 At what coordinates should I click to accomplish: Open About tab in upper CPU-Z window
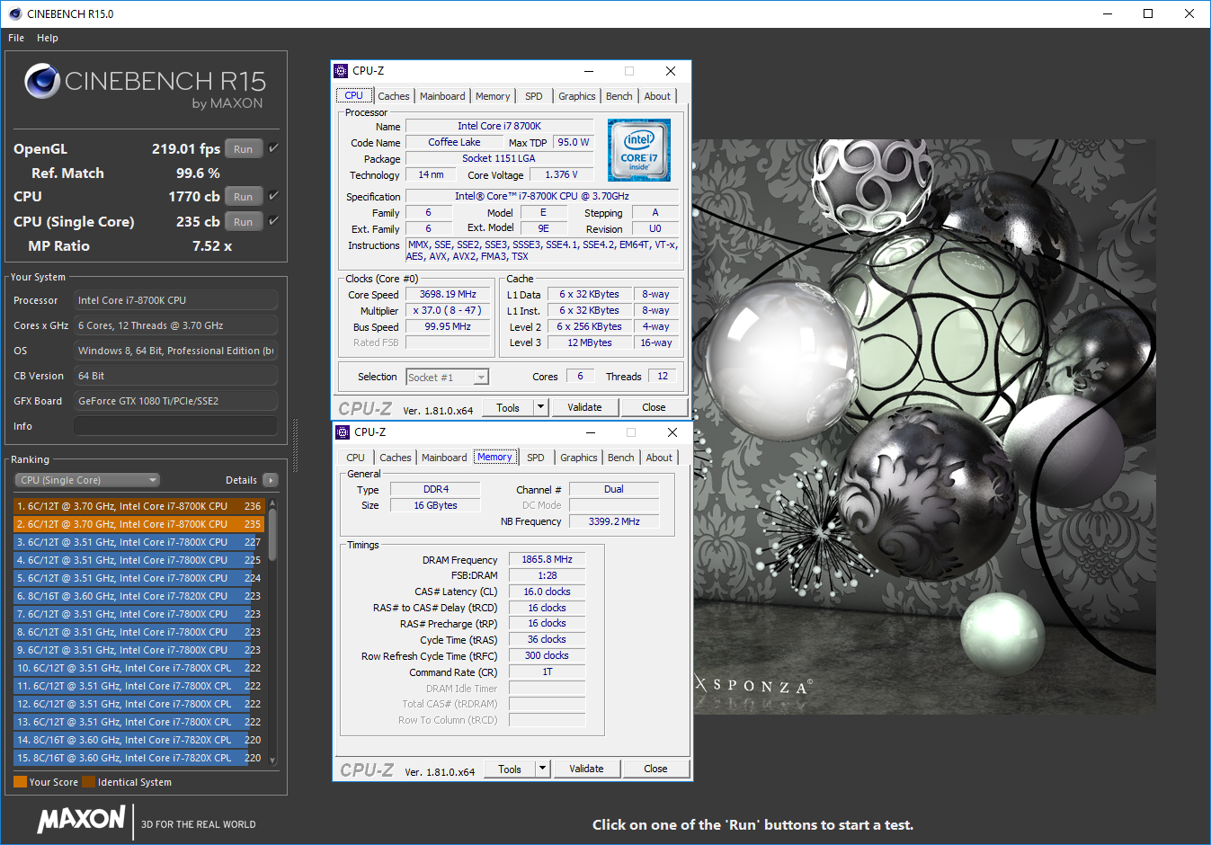coord(657,96)
